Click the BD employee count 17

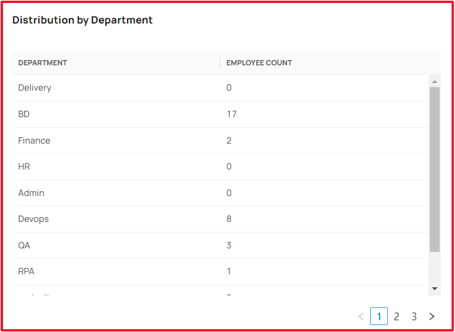pyautogui.click(x=231, y=114)
